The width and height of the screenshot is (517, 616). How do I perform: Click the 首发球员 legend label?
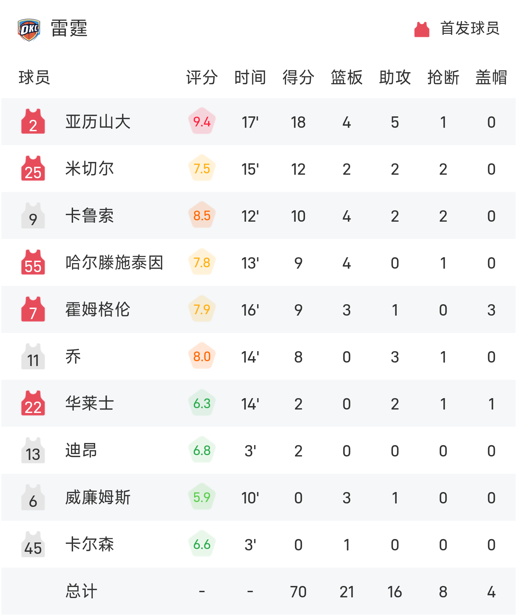point(470,28)
